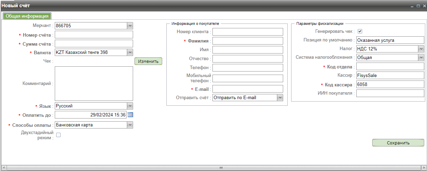Focus the Номер счёта input field
The width and height of the screenshot is (427, 171).
(x=94, y=35)
